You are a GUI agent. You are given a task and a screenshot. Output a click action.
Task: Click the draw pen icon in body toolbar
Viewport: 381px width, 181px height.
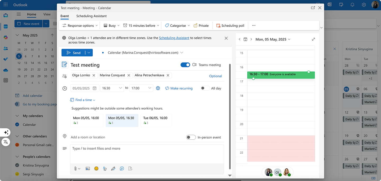tap(113, 169)
